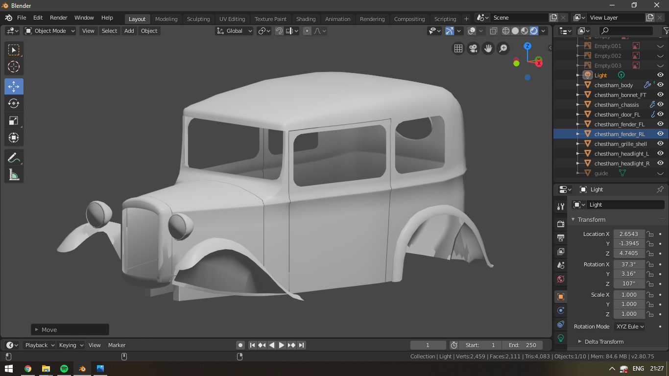The height and width of the screenshot is (376, 669).
Task: Click the Scale X value field
Action: (629, 295)
